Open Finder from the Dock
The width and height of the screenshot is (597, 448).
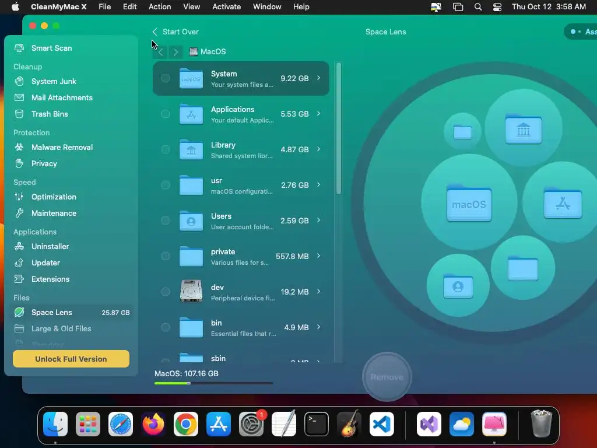point(55,424)
